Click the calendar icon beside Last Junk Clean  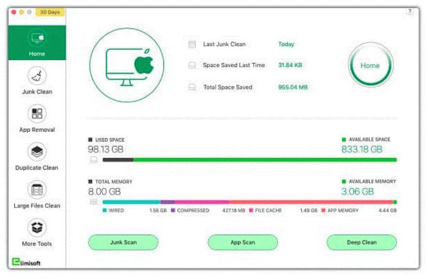point(192,44)
